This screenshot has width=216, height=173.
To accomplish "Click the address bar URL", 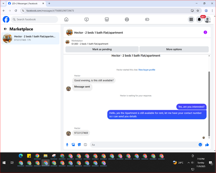I will click(x=50, y=11).
